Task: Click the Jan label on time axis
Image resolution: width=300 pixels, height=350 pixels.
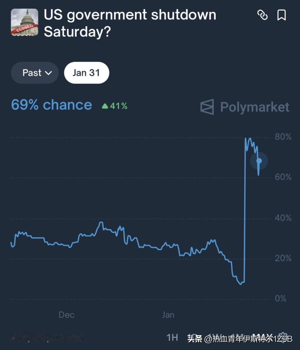Action: click(x=168, y=315)
